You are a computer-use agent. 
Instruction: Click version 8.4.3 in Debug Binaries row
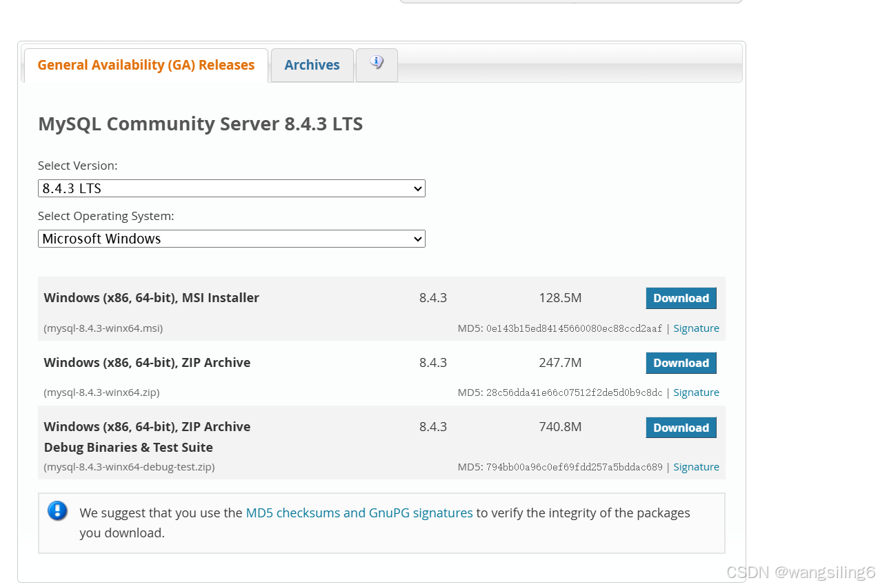(433, 427)
